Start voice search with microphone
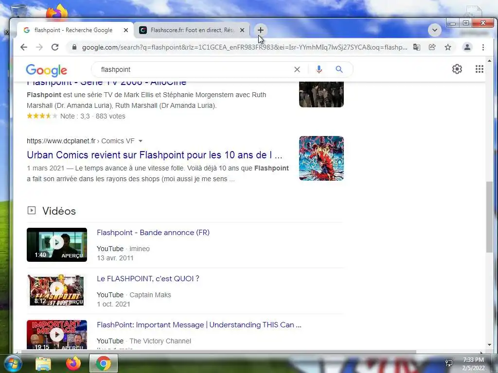The width and height of the screenshot is (498, 373). tap(319, 69)
